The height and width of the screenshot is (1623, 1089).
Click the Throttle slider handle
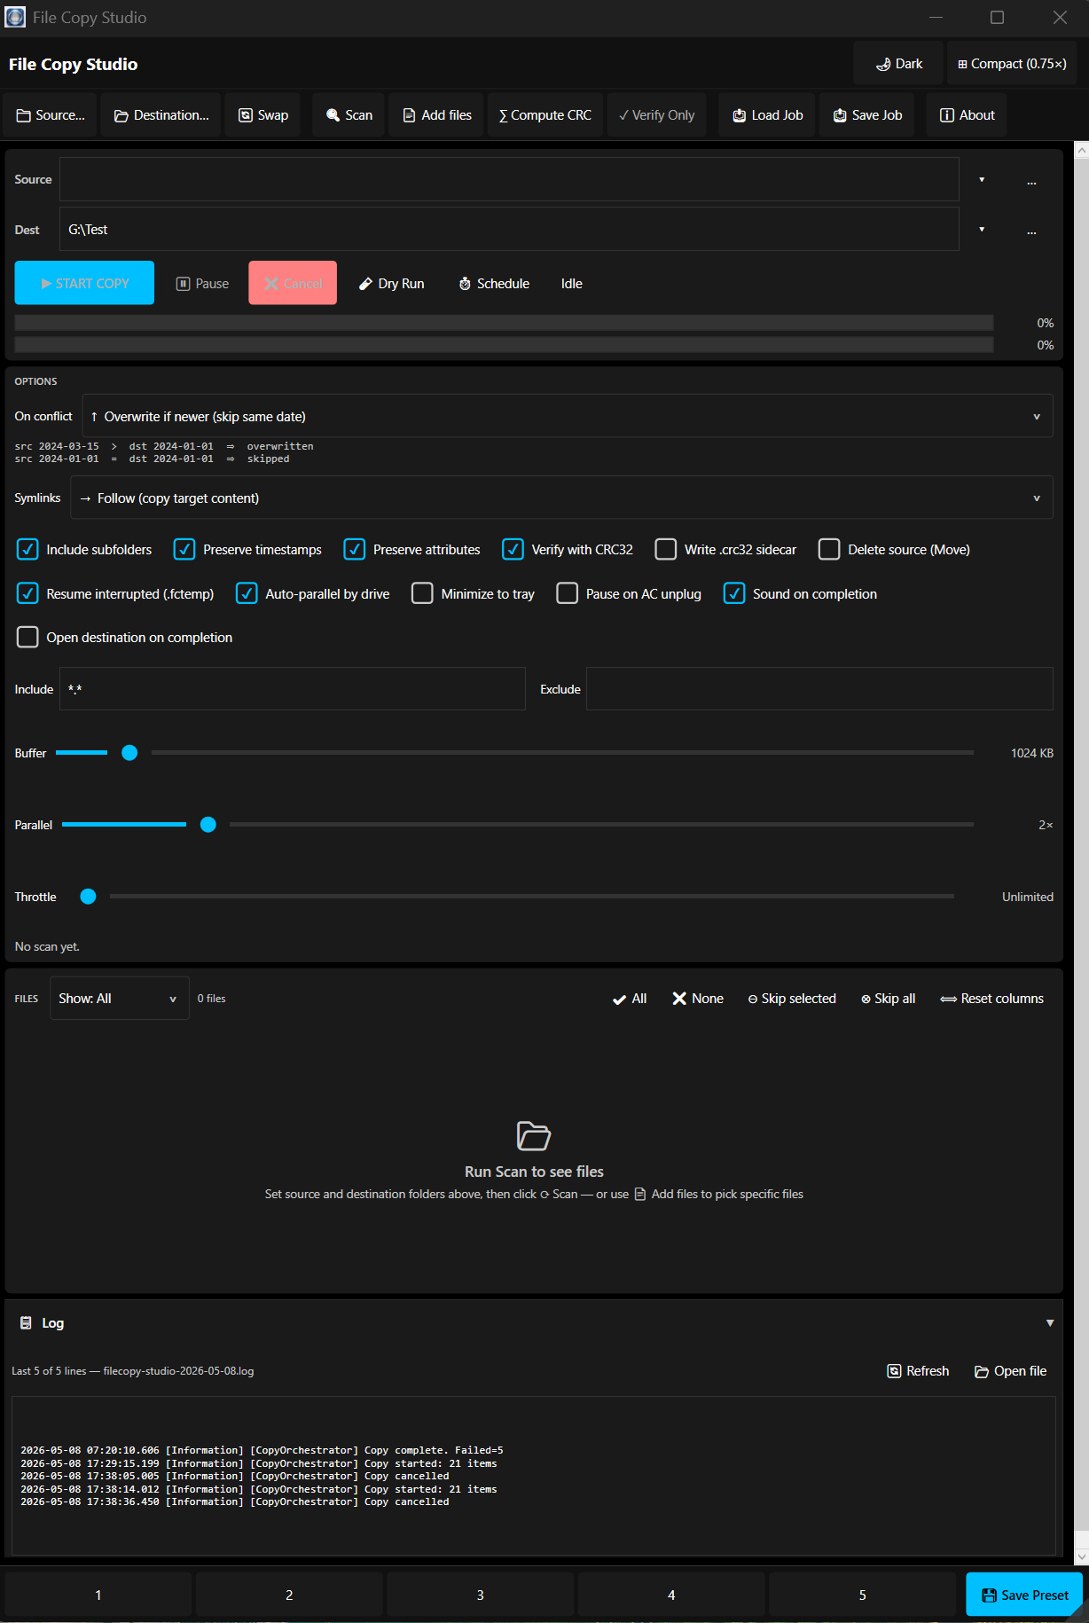coord(88,897)
